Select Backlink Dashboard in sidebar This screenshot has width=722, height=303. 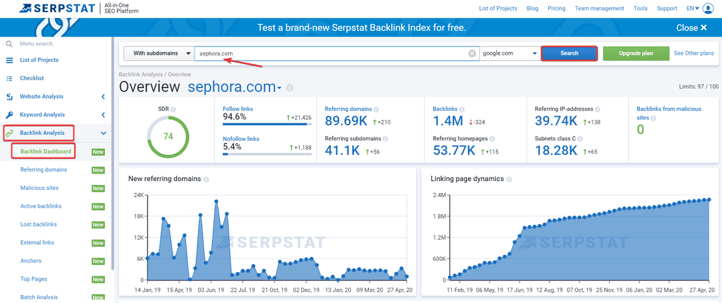[45, 151]
